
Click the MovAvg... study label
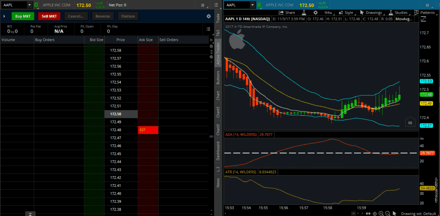pos(404,19)
